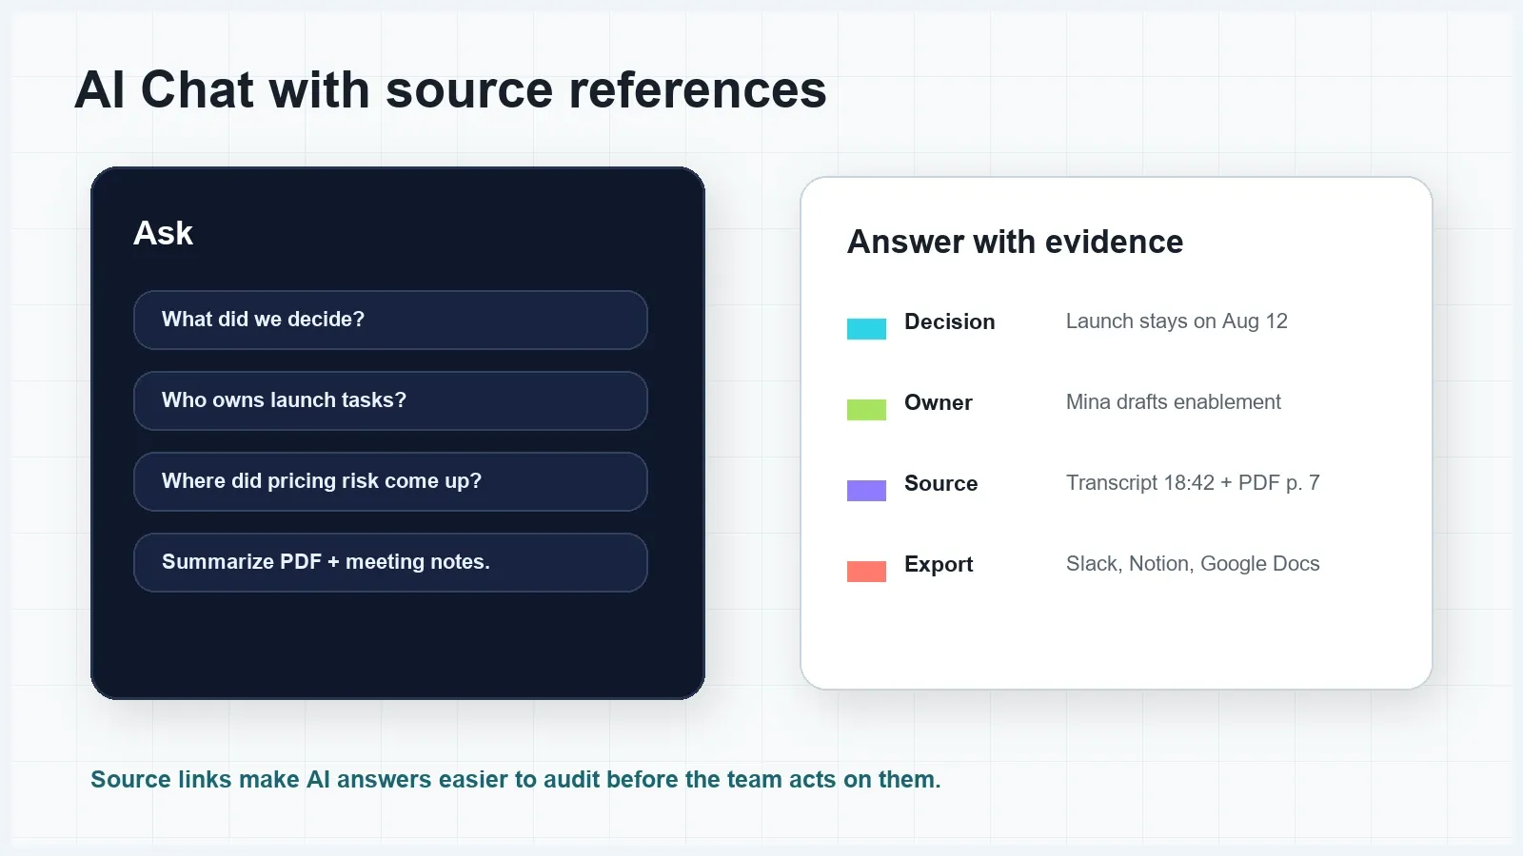The height and width of the screenshot is (856, 1523).
Task: Click the purple Source color swatch
Action: 866,491
